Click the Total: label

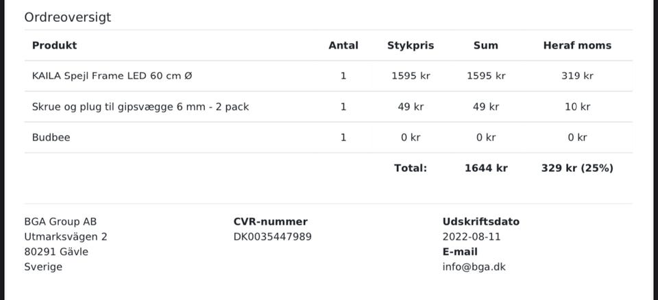click(410, 168)
